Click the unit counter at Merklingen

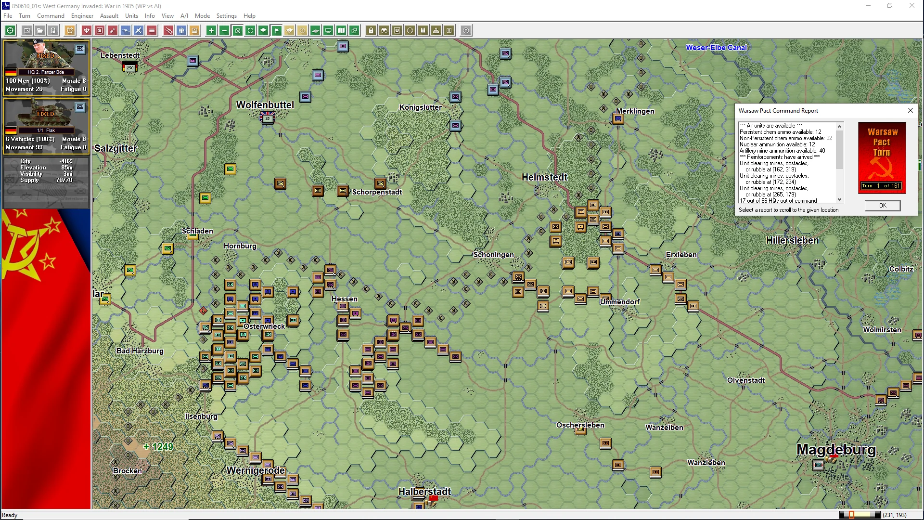point(618,118)
